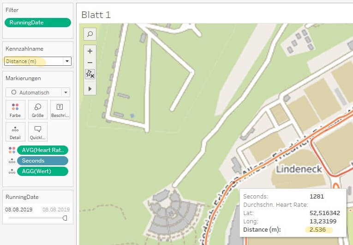Open the Automatisch mark type dropdown
Viewport: 353px width, 245px height.
point(66,92)
